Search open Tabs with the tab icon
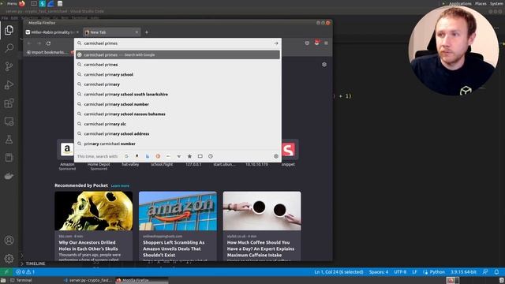The width and height of the screenshot is (505, 284). [x=200, y=156]
